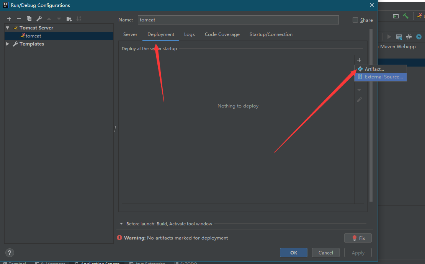
Task: Click the splitter handle between panels
Action: (115, 129)
